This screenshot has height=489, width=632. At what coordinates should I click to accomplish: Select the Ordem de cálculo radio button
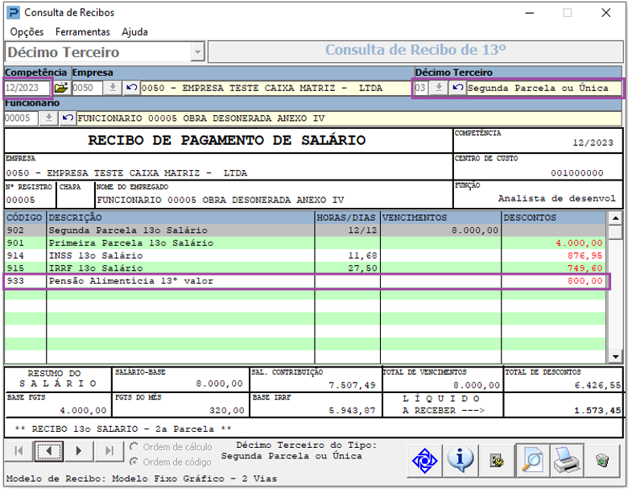tap(134, 447)
